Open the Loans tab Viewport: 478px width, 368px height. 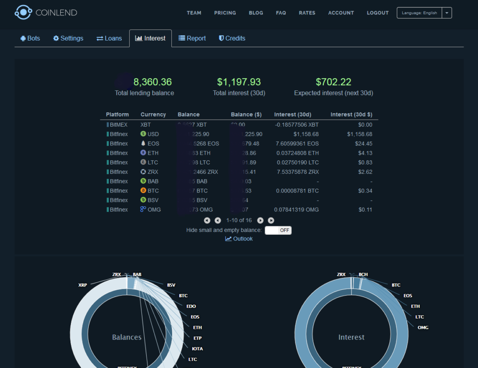pos(109,38)
